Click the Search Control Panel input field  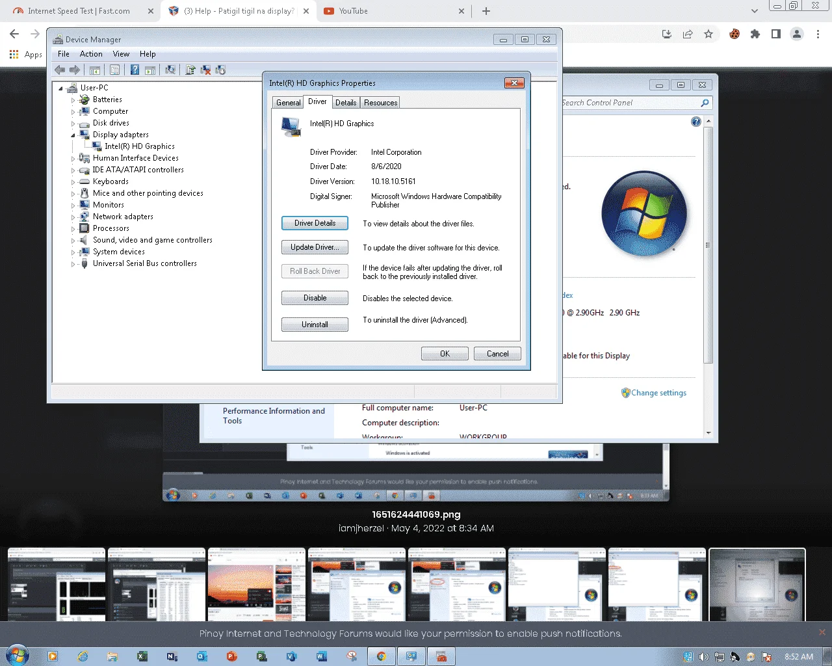630,103
